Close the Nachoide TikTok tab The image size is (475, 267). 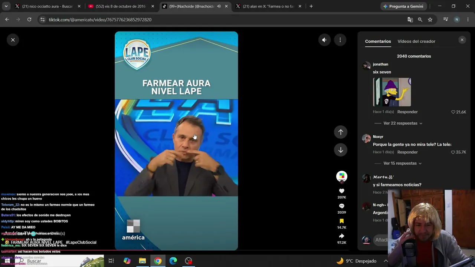click(x=226, y=6)
